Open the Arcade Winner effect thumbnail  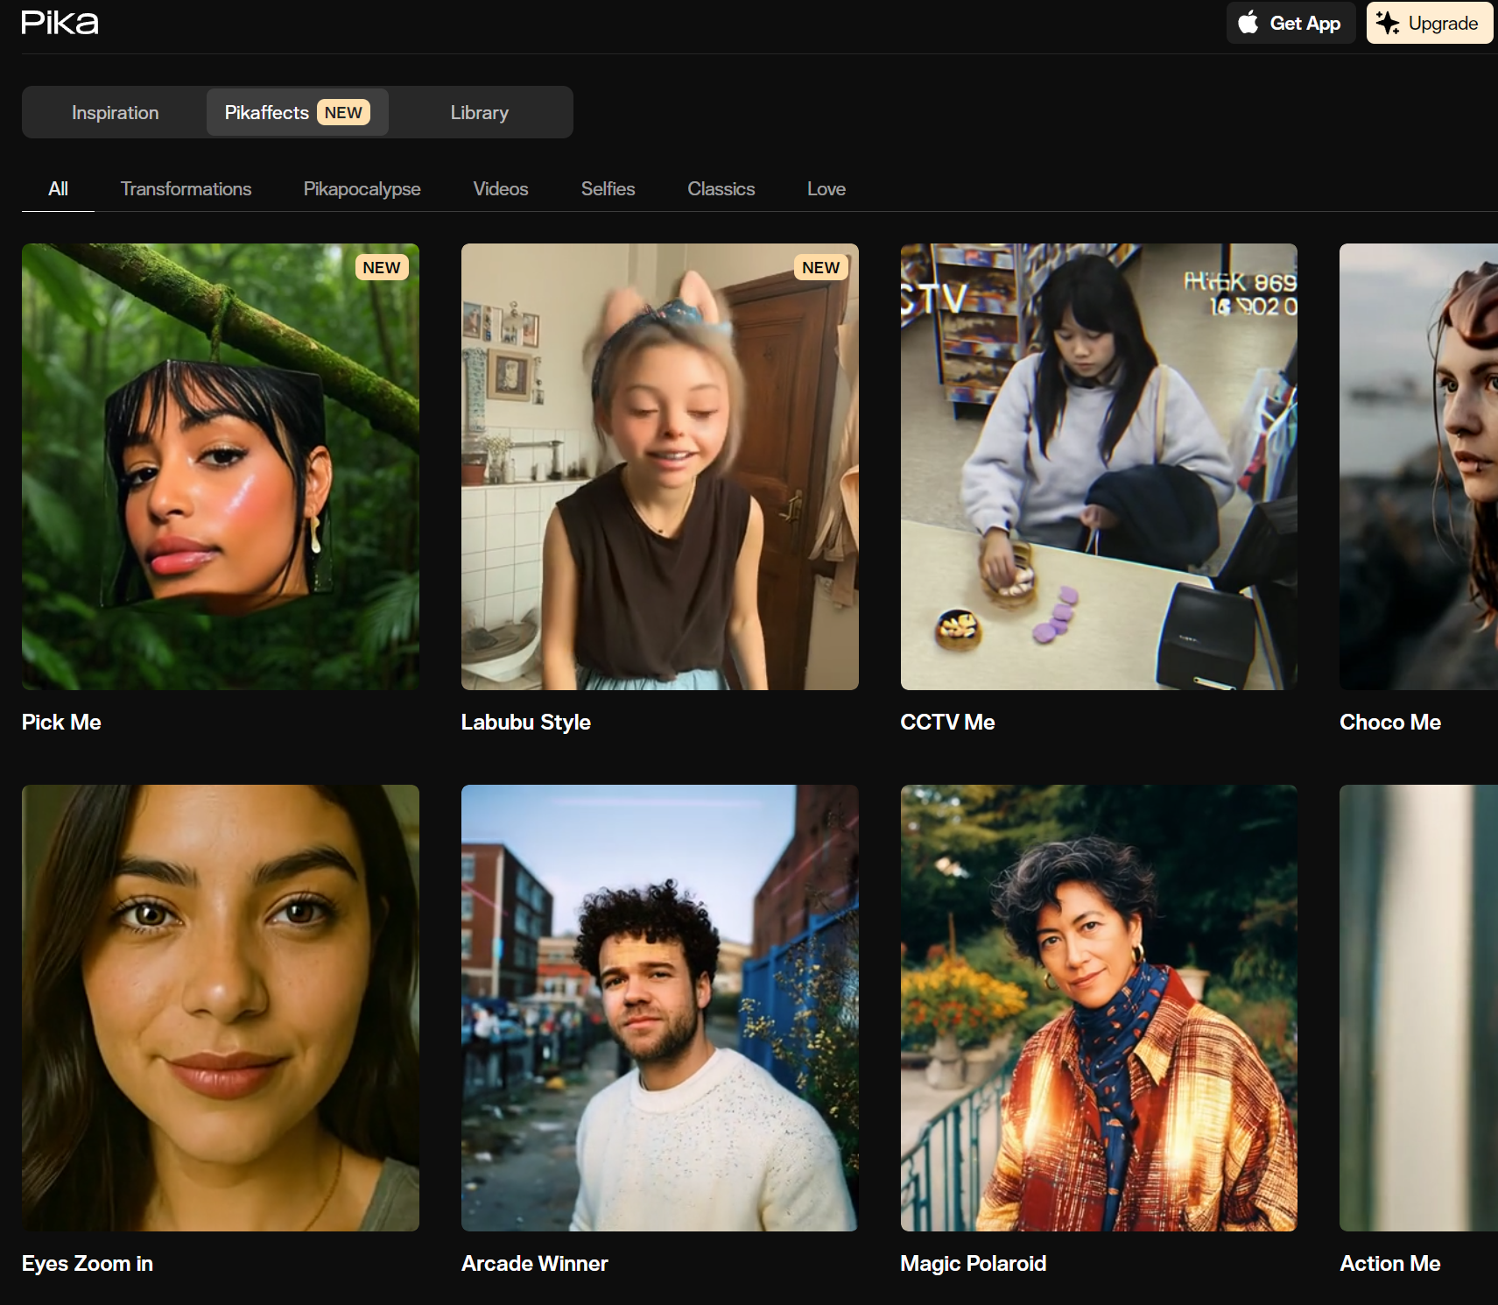click(660, 1008)
